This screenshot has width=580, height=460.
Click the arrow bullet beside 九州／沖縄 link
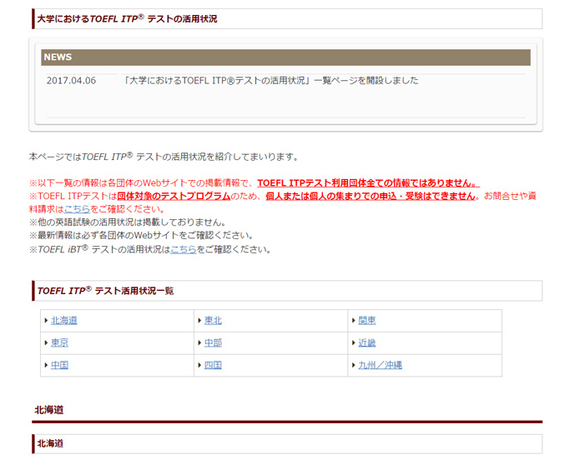pyautogui.click(x=354, y=365)
